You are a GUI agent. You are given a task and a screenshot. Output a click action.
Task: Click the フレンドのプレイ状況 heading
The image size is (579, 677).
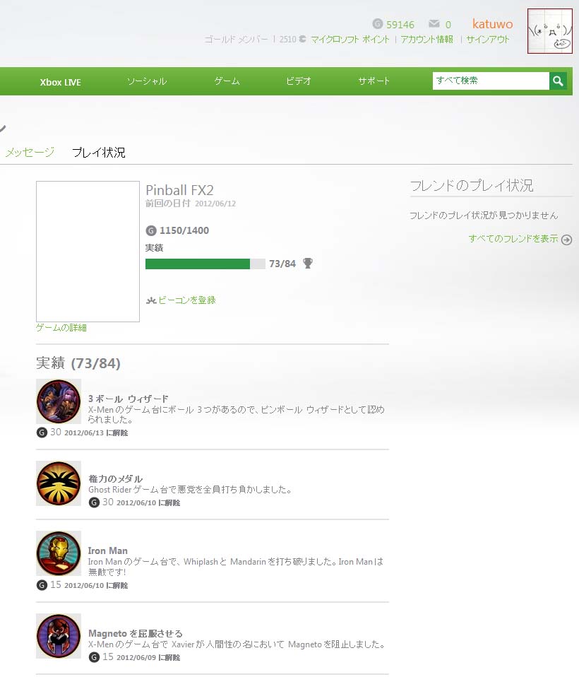click(x=472, y=186)
